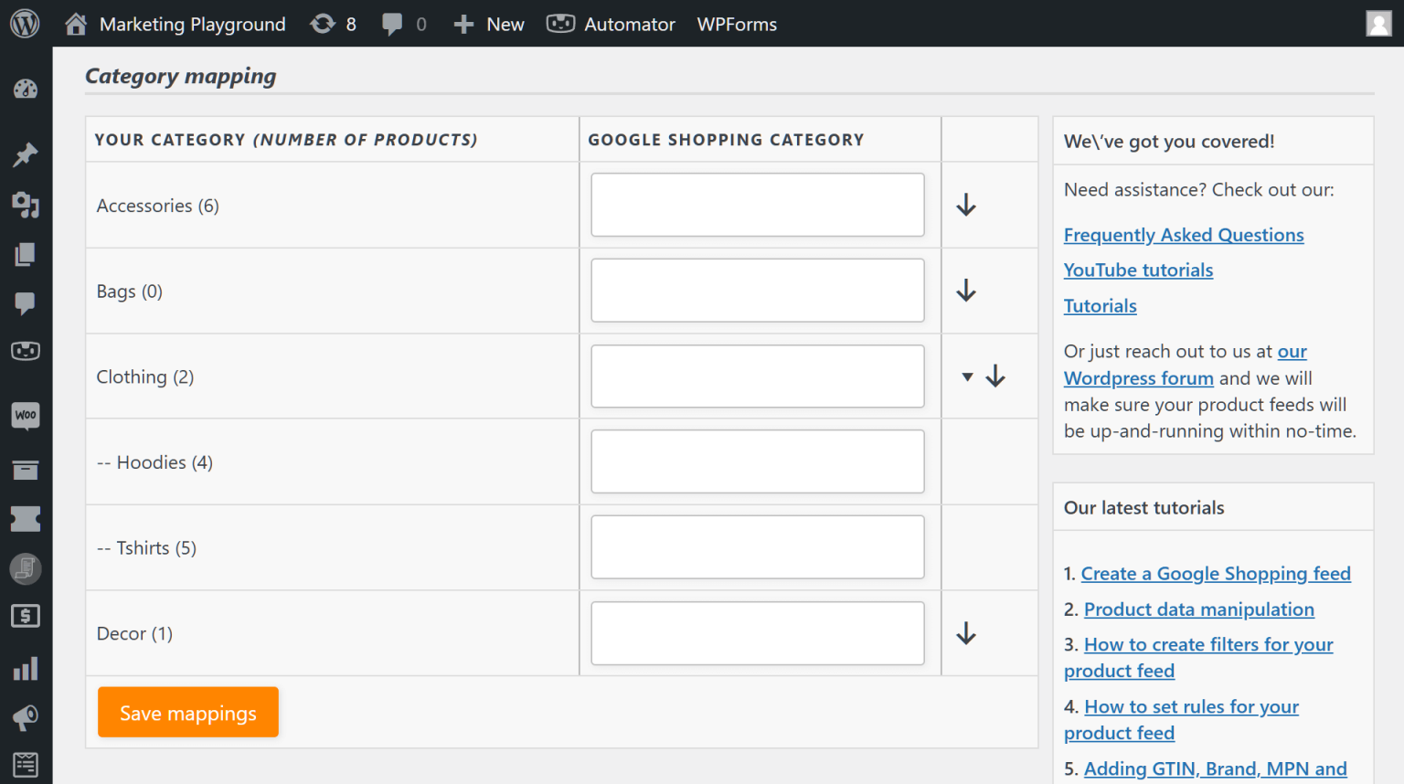Open the WordPress Dashboard icon in sidebar
This screenshot has height=784, width=1404.
26,89
